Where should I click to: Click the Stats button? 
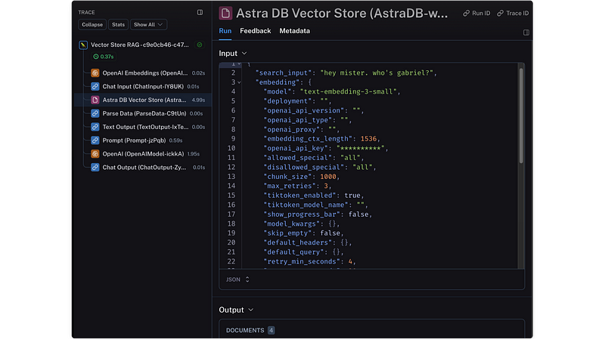tap(118, 25)
